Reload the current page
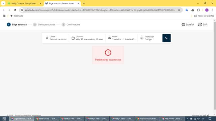 pyautogui.click(x=15, y=10)
